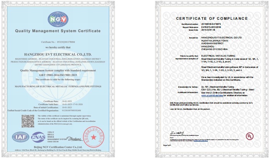Click Steel Electrical Metallic Tubing trade sizes paragraph
271x159 pixels.
tap(230, 60)
